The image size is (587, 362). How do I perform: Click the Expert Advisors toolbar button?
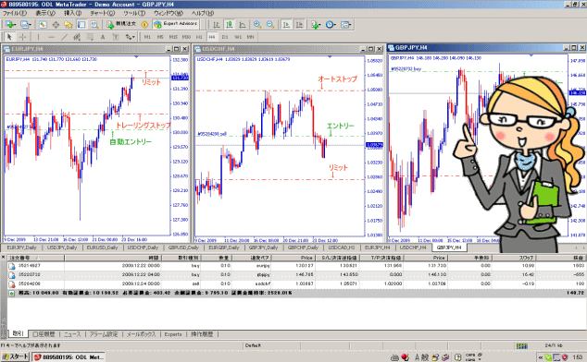coord(176,24)
